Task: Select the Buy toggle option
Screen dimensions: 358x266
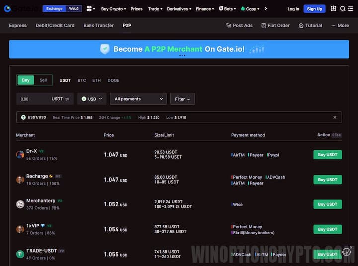Action: 26,80
